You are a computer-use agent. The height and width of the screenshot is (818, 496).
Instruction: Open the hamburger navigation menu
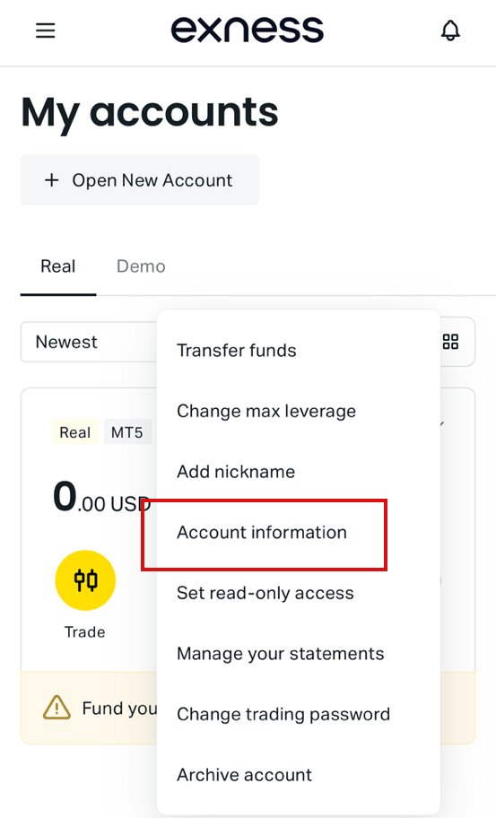point(46,30)
